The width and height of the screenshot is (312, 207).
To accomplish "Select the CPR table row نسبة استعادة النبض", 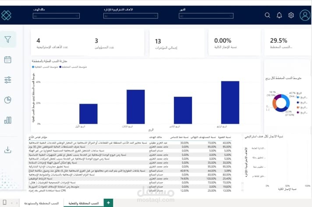I will (130, 190).
